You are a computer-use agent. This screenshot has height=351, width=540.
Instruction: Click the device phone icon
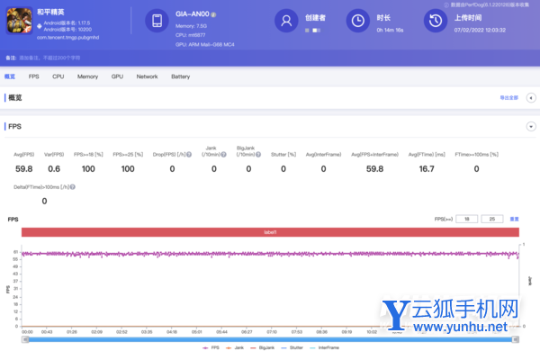pyautogui.click(x=157, y=21)
